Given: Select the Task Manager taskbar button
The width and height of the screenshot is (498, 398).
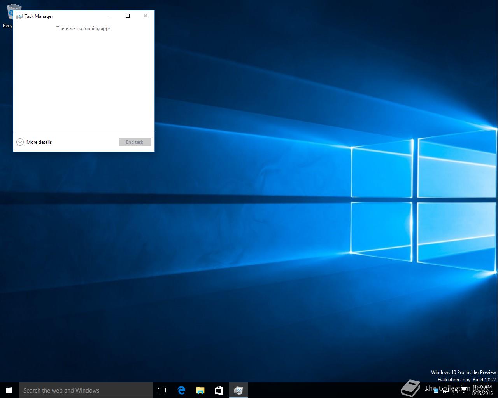Looking at the screenshot, I should pyautogui.click(x=238, y=390).
